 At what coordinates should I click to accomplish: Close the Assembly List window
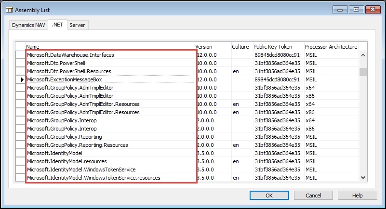[373, 10]
